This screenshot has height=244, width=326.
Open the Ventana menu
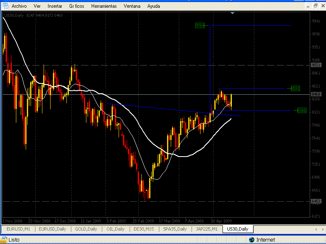(132, 6)
